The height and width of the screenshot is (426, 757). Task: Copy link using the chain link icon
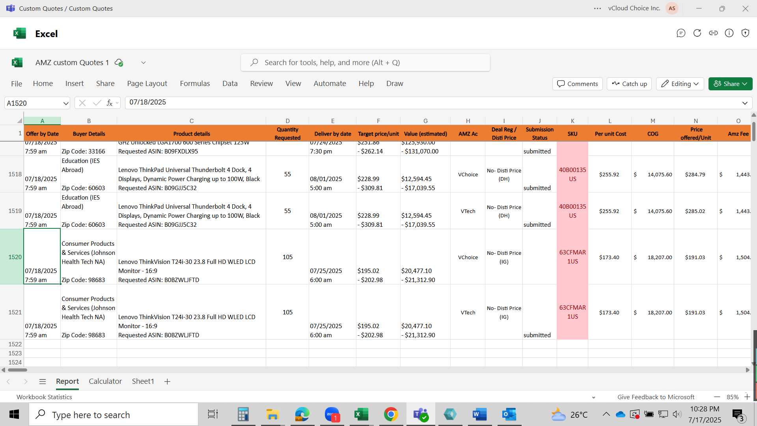tap(713, 33)
